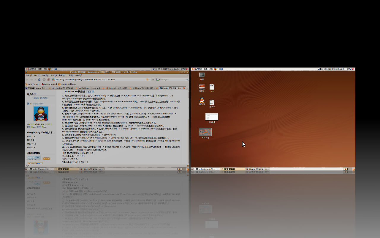Click the Stop loading button in Firefox

[44, 80]
